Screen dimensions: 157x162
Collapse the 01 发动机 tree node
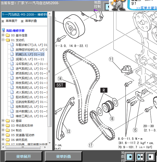(x=3, y=40)
